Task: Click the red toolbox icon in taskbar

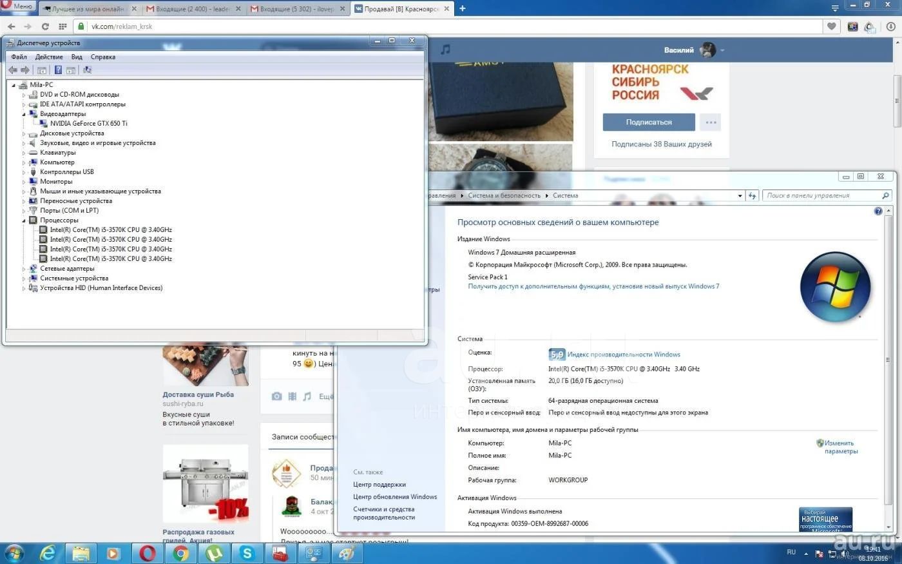Action: coord(280,553)
